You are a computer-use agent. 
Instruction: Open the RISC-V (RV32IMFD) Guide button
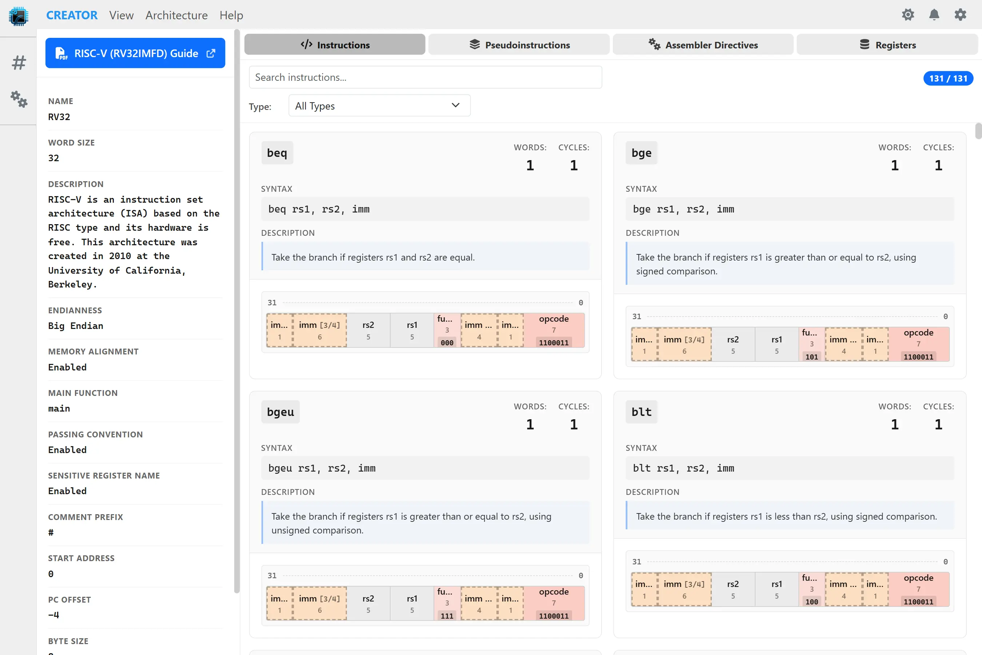135,53
